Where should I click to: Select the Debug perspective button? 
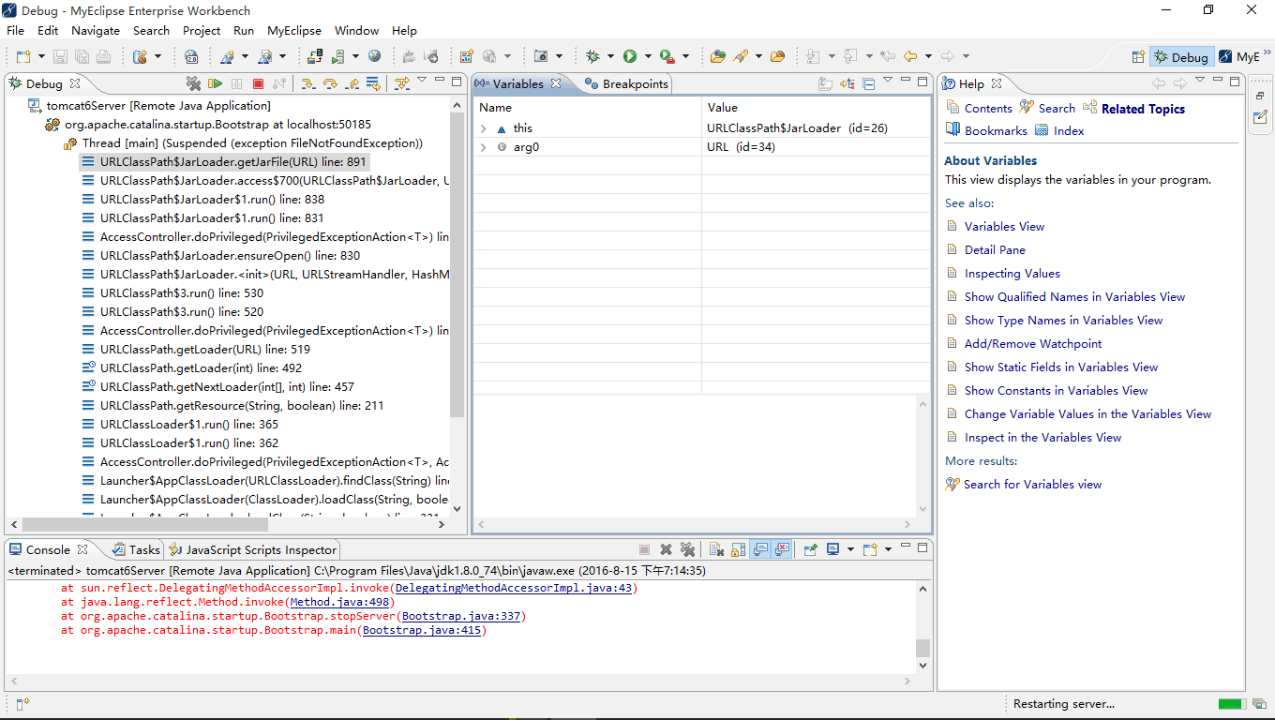click(x=1181, y=57)
